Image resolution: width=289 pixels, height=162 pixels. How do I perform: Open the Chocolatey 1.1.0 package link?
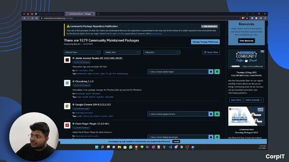coord(84,81)
